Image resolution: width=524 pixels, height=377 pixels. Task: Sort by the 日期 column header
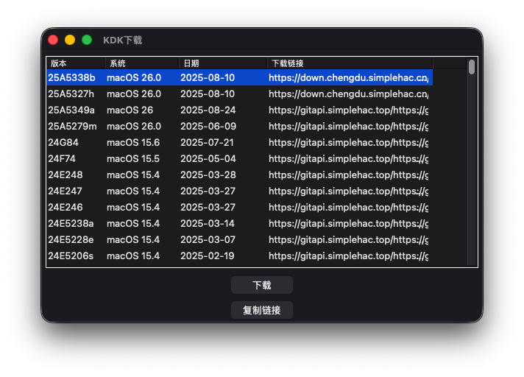click(x=223, y=63)
